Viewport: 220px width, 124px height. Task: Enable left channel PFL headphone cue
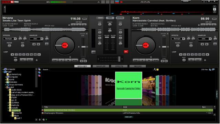pos(93,52)
